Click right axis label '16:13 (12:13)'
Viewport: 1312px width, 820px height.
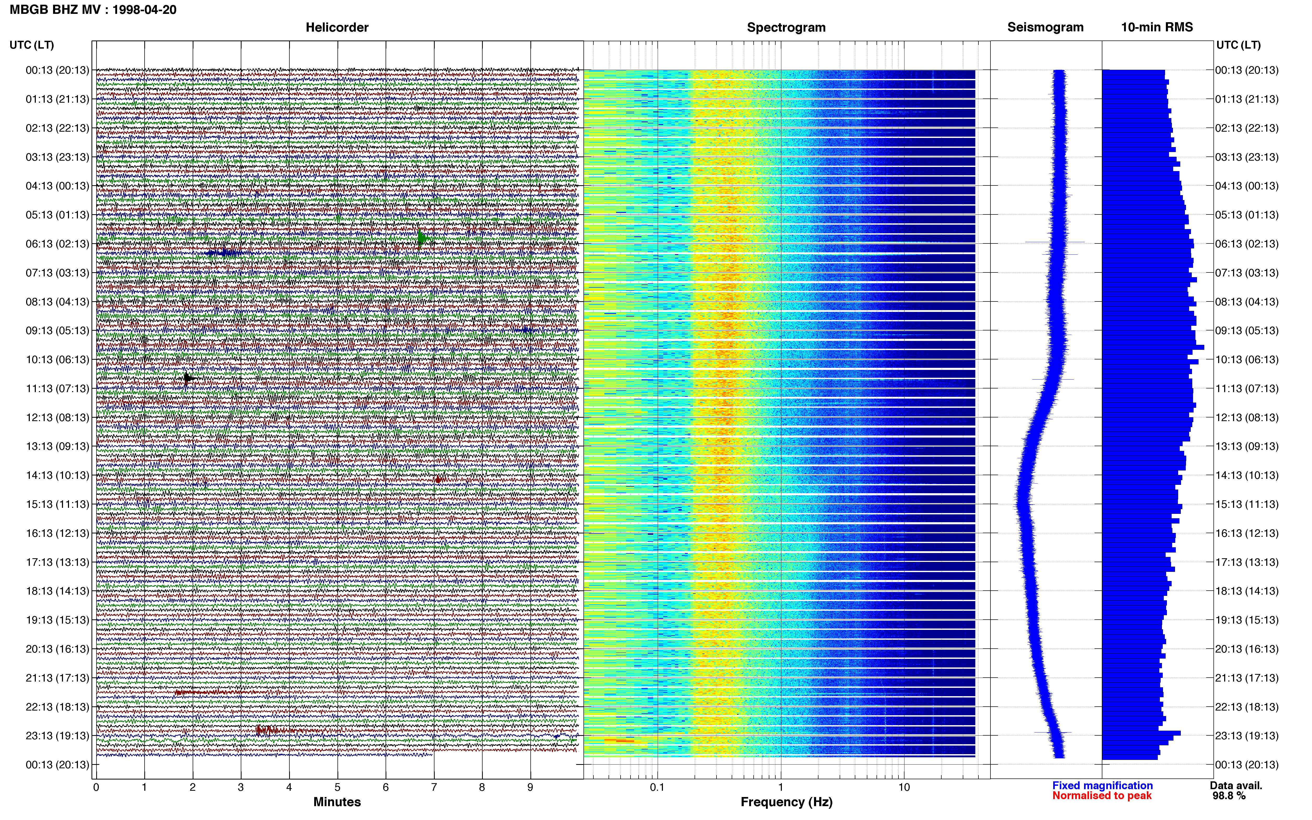1247,533
